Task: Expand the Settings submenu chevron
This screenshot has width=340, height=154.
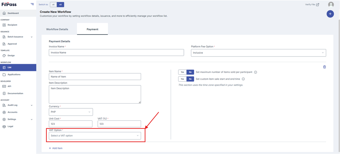Action: click(x=31, y=119)
